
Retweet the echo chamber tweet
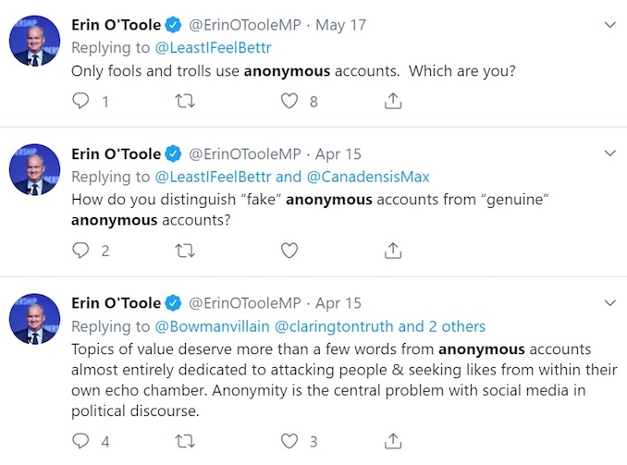click(x=185, y=441)
